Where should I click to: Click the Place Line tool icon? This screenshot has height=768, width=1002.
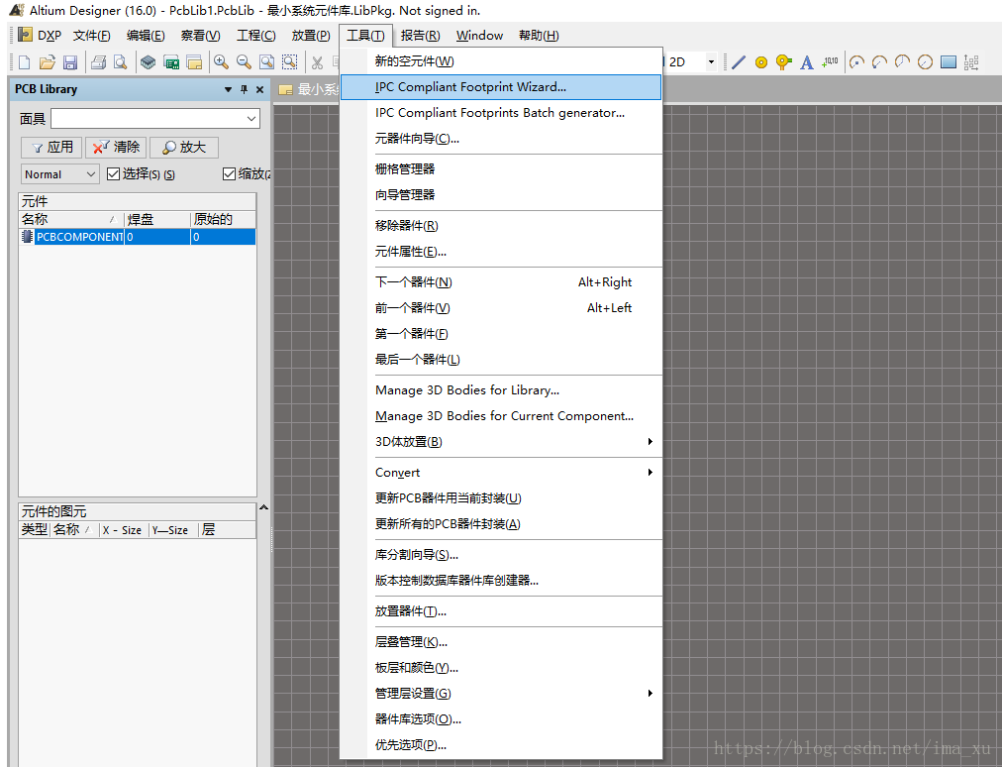pyautogui.click(x=739, y=62)
